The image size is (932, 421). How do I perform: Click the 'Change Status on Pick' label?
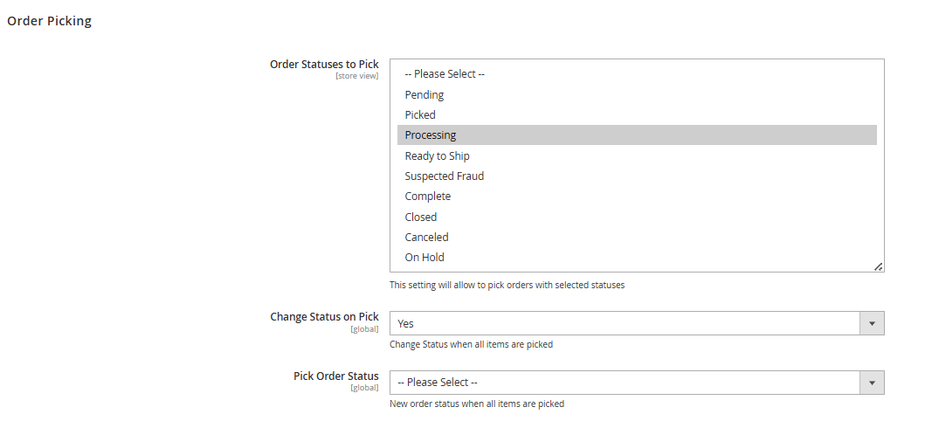(324, 317)
